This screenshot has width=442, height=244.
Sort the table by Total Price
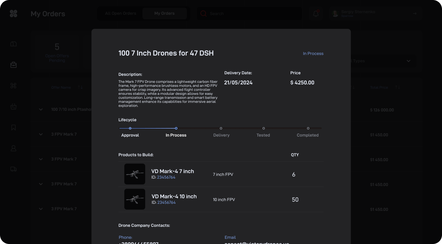tap(397, 87)
